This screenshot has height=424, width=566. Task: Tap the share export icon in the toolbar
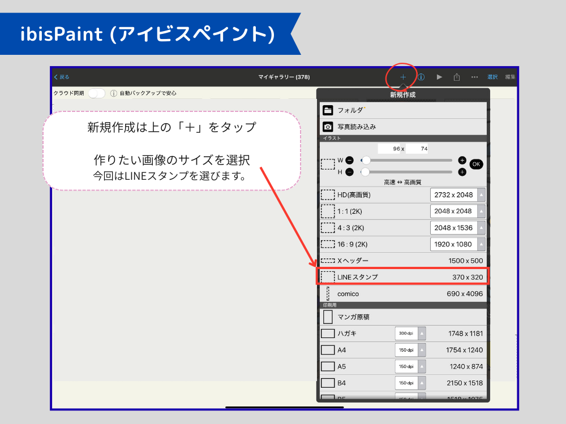coord(458,76)
